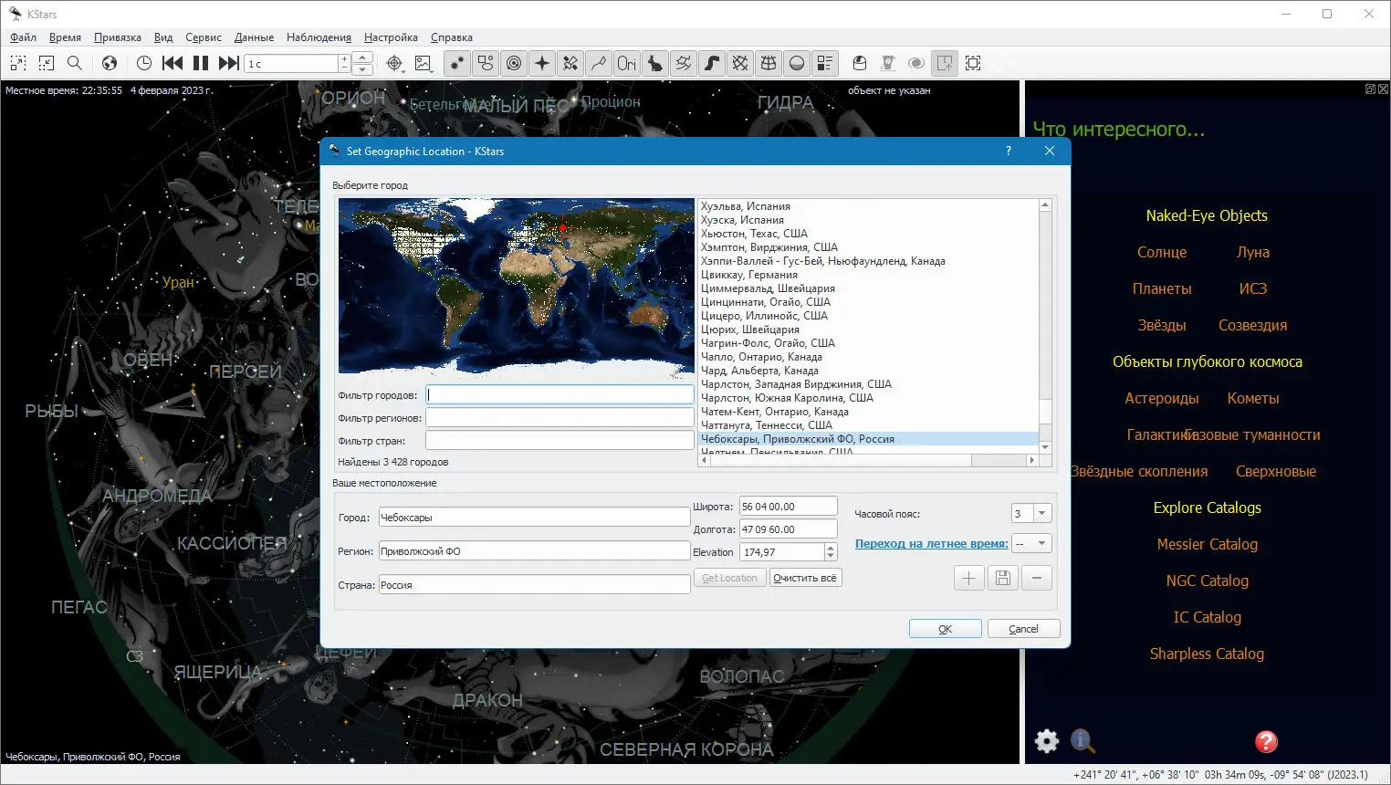Click the Elevation spinner arrows

point(830,552)
